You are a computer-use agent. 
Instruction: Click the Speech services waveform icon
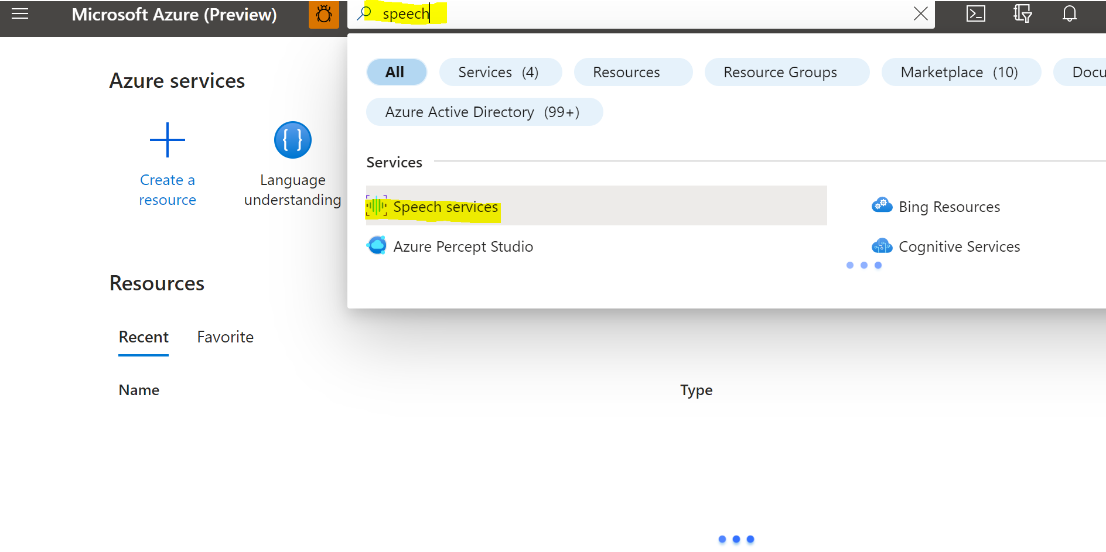377,207
